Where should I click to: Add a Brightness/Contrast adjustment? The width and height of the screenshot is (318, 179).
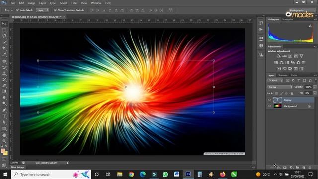tap(279, 56)
